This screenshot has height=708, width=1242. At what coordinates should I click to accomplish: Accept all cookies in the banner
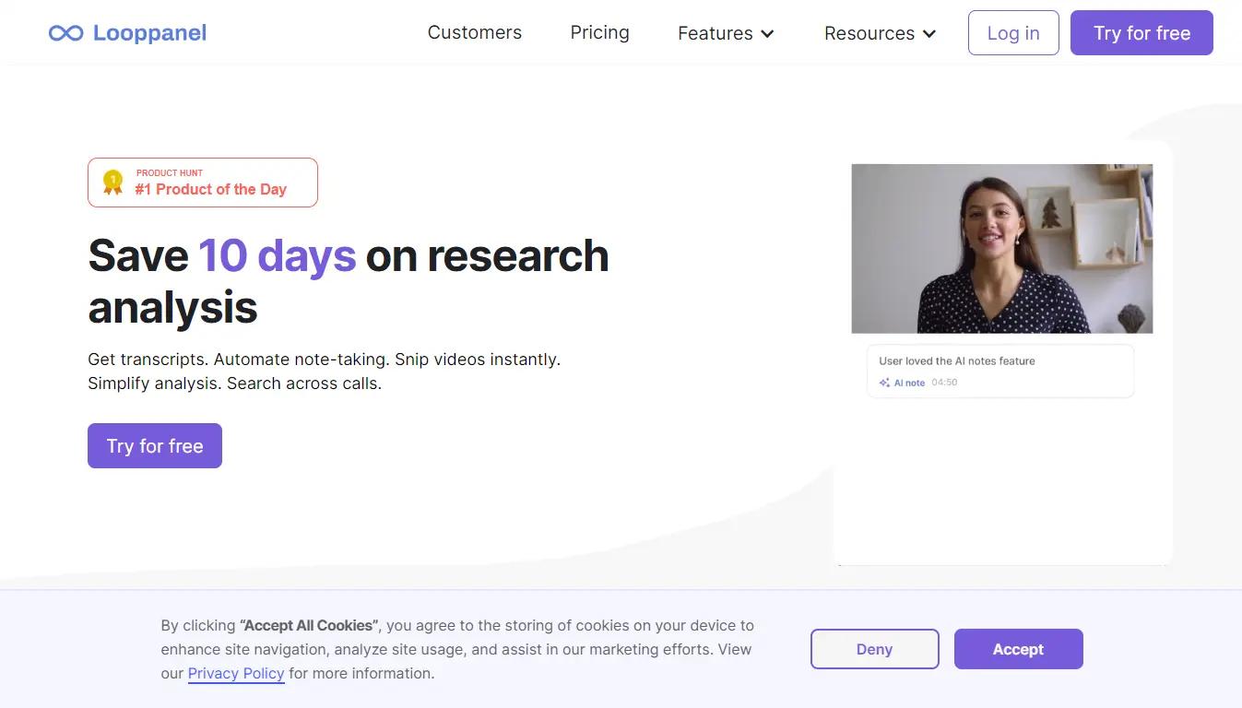[x=1018, y=649]
